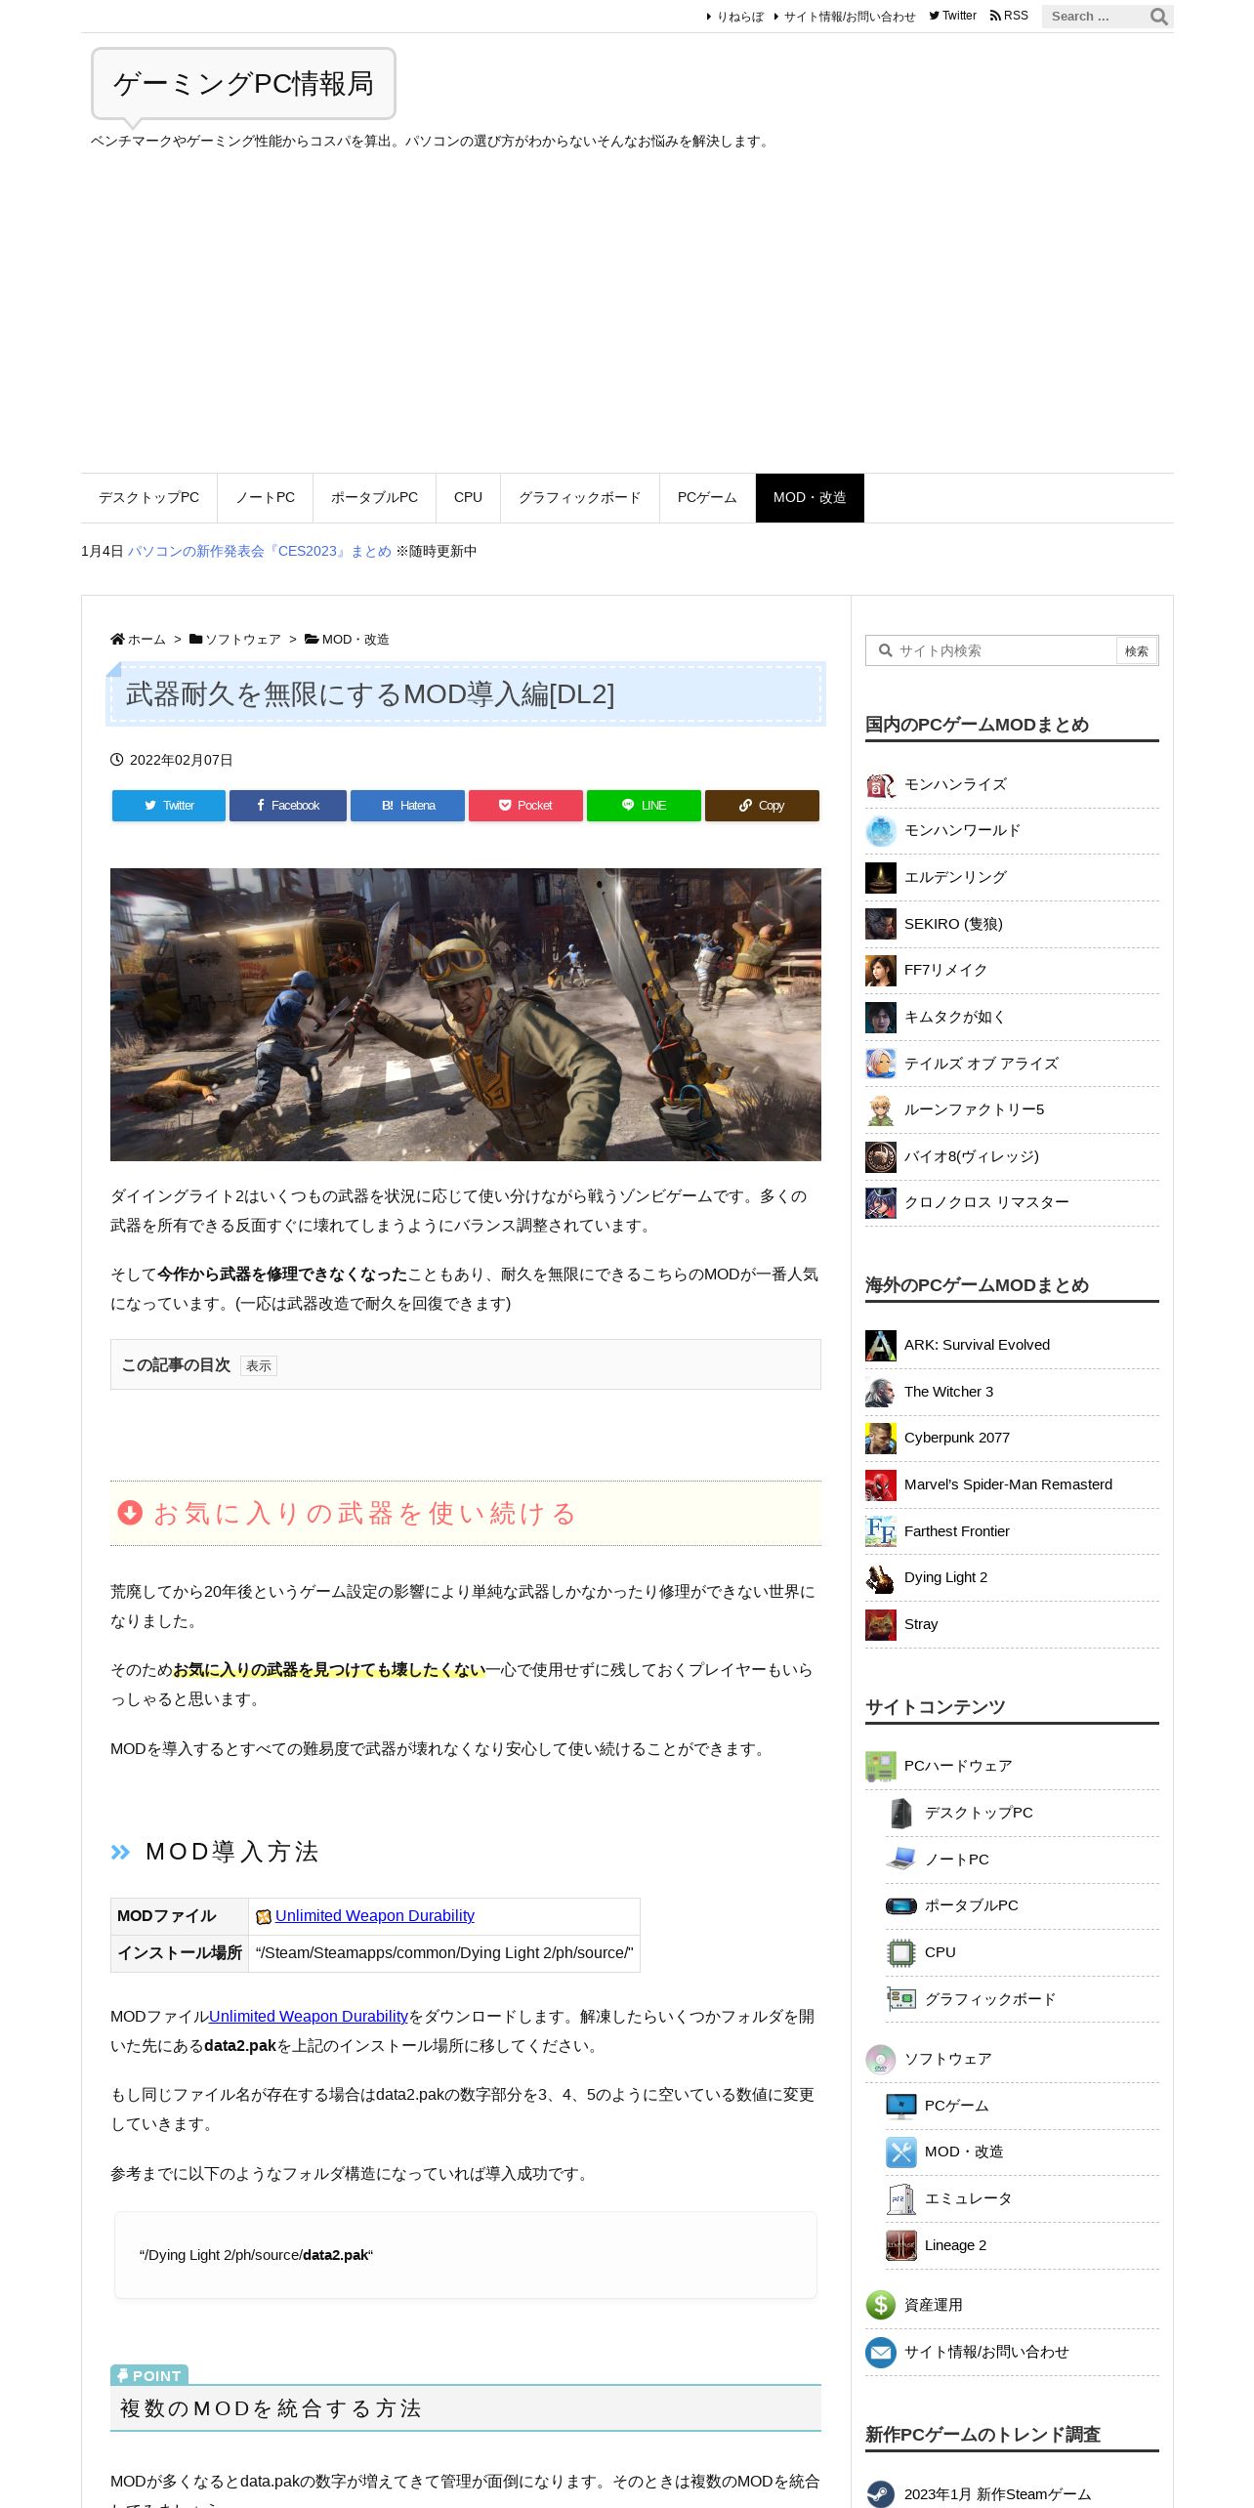1254x2508 pixels.
Task: Click the Dying Light 2 icon
Action: (880, 1578)
